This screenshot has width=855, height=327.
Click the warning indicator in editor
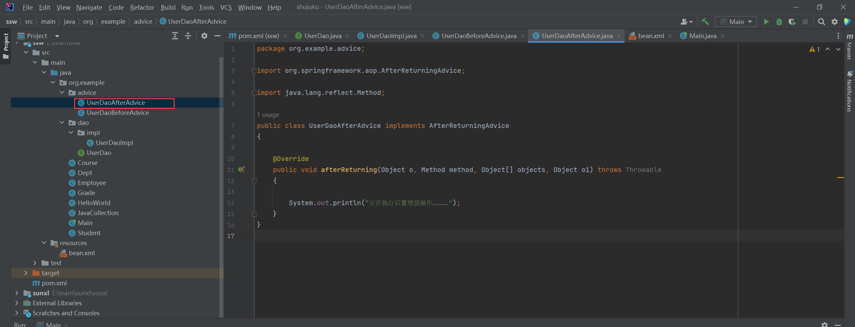tap(815, 49)
